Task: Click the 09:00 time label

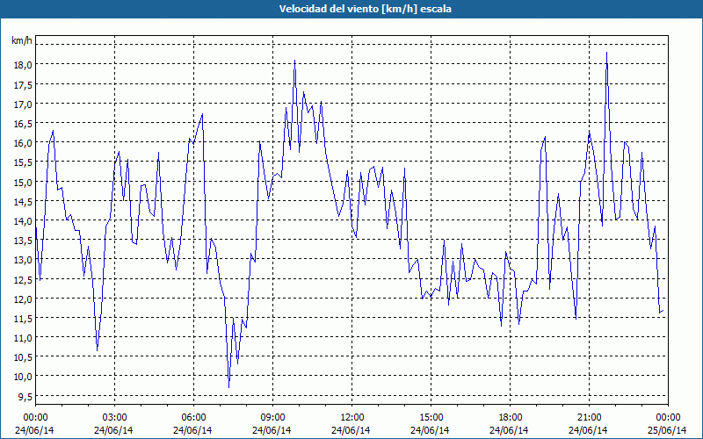Action: (272, 418)
